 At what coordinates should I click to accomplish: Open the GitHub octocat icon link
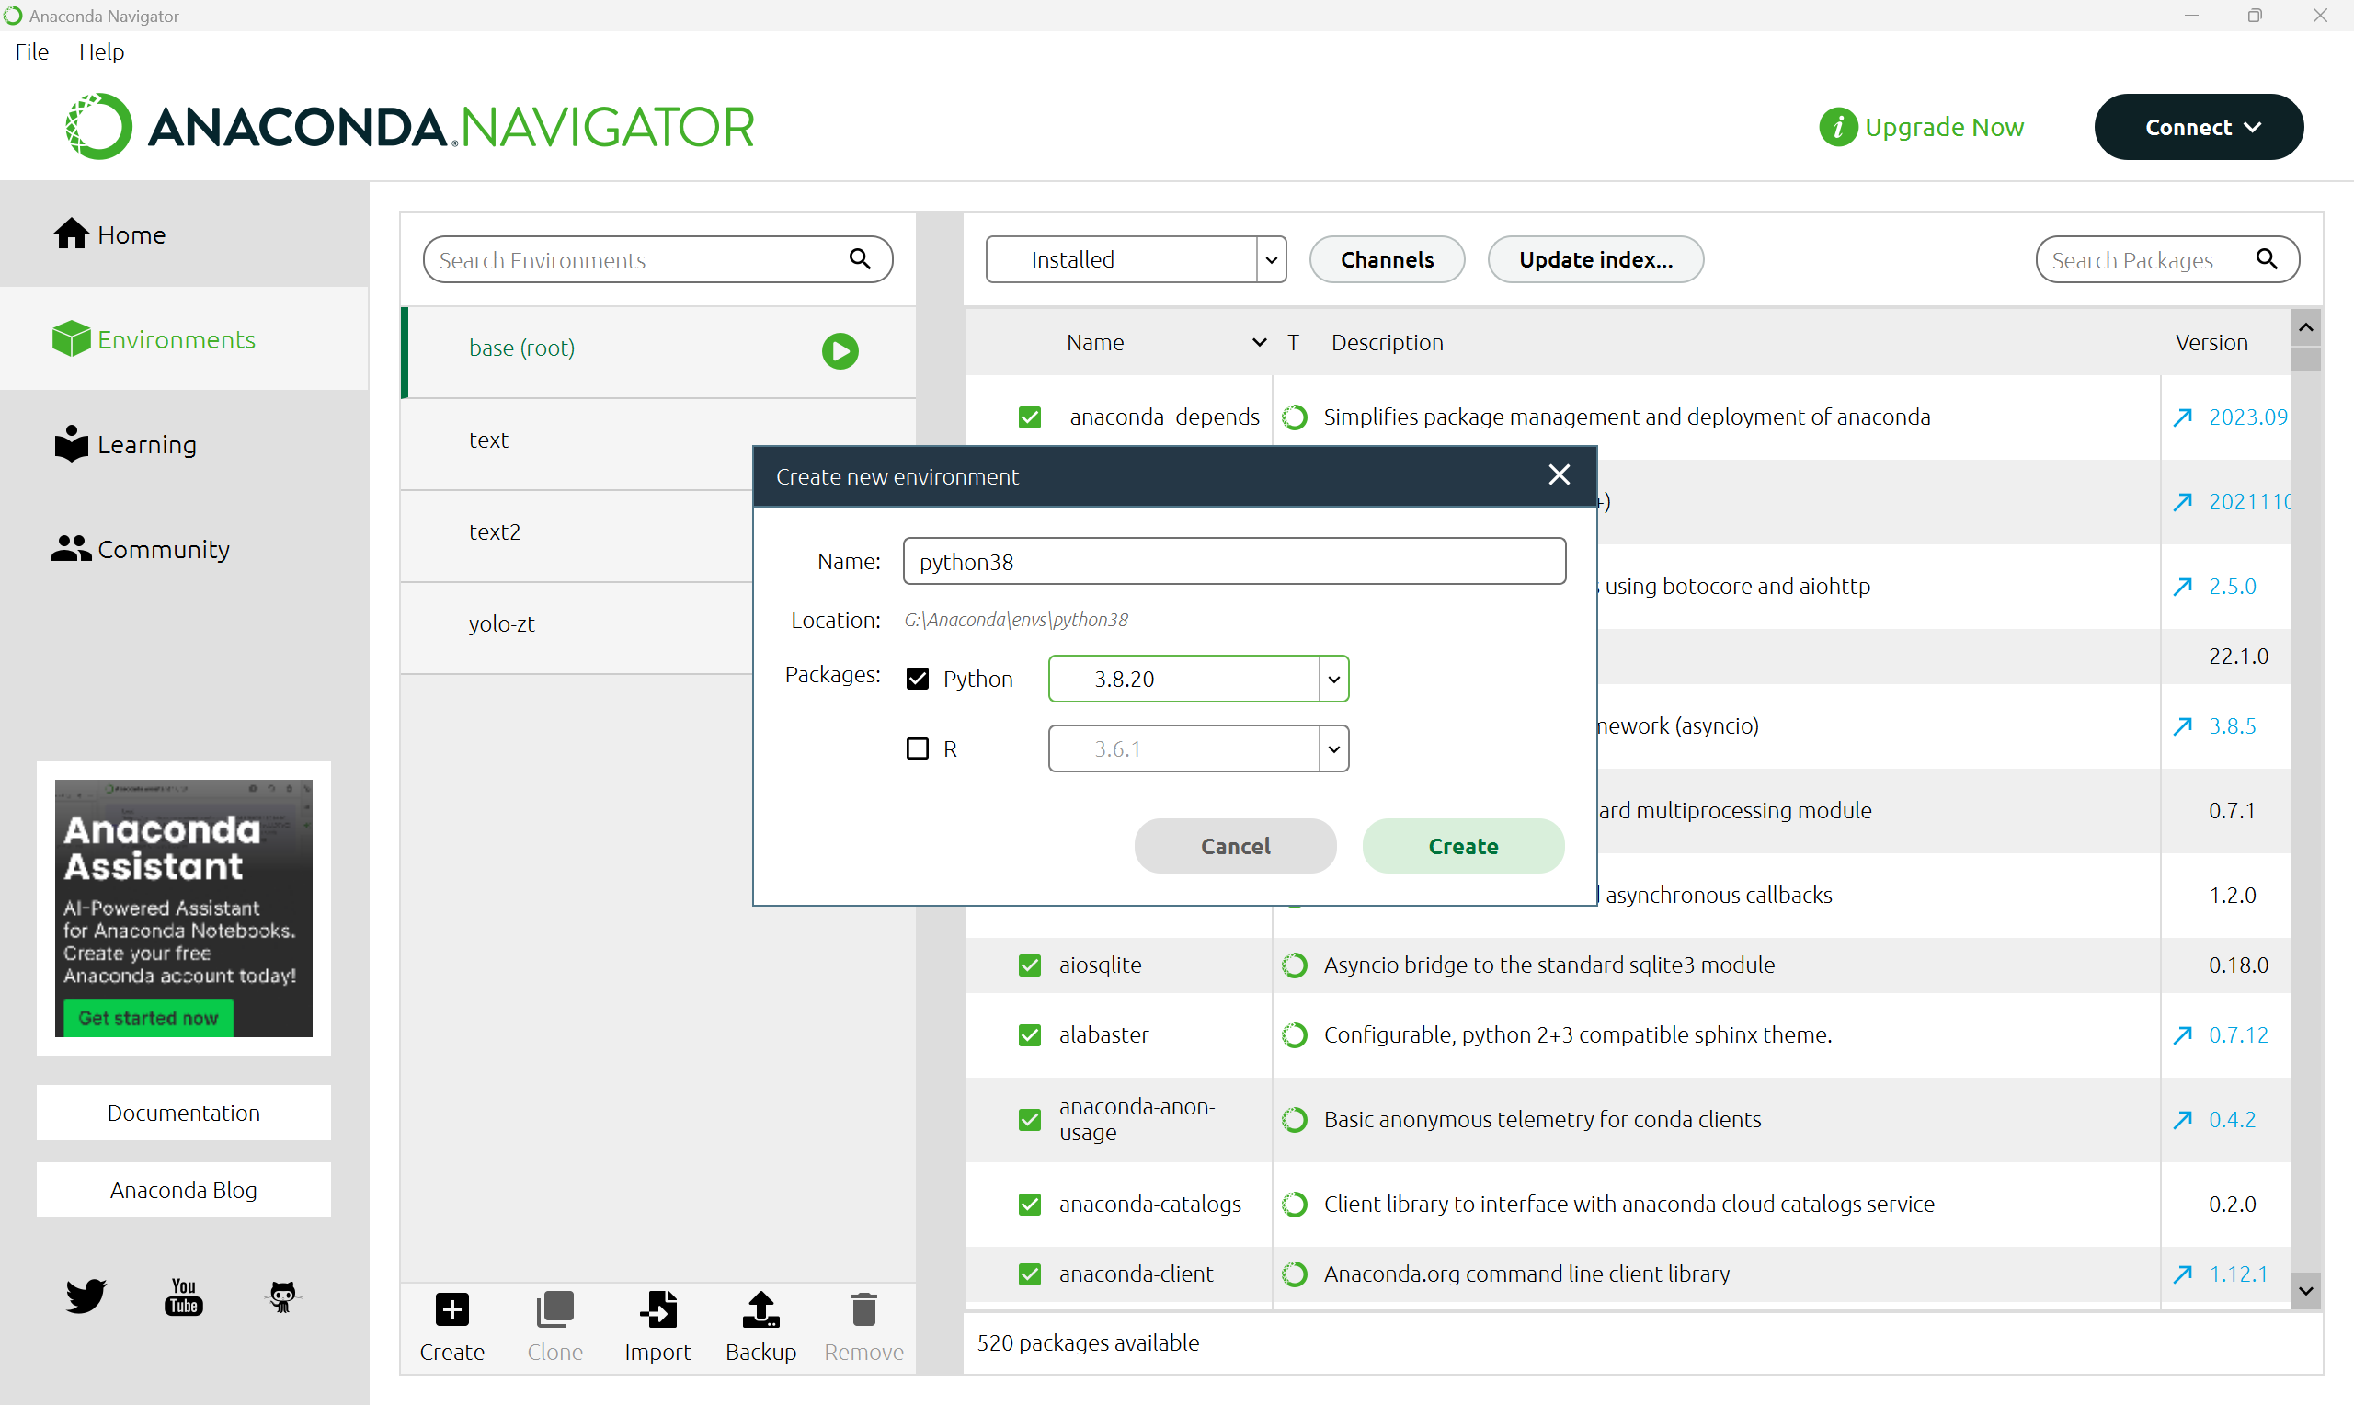(282, 1296)
